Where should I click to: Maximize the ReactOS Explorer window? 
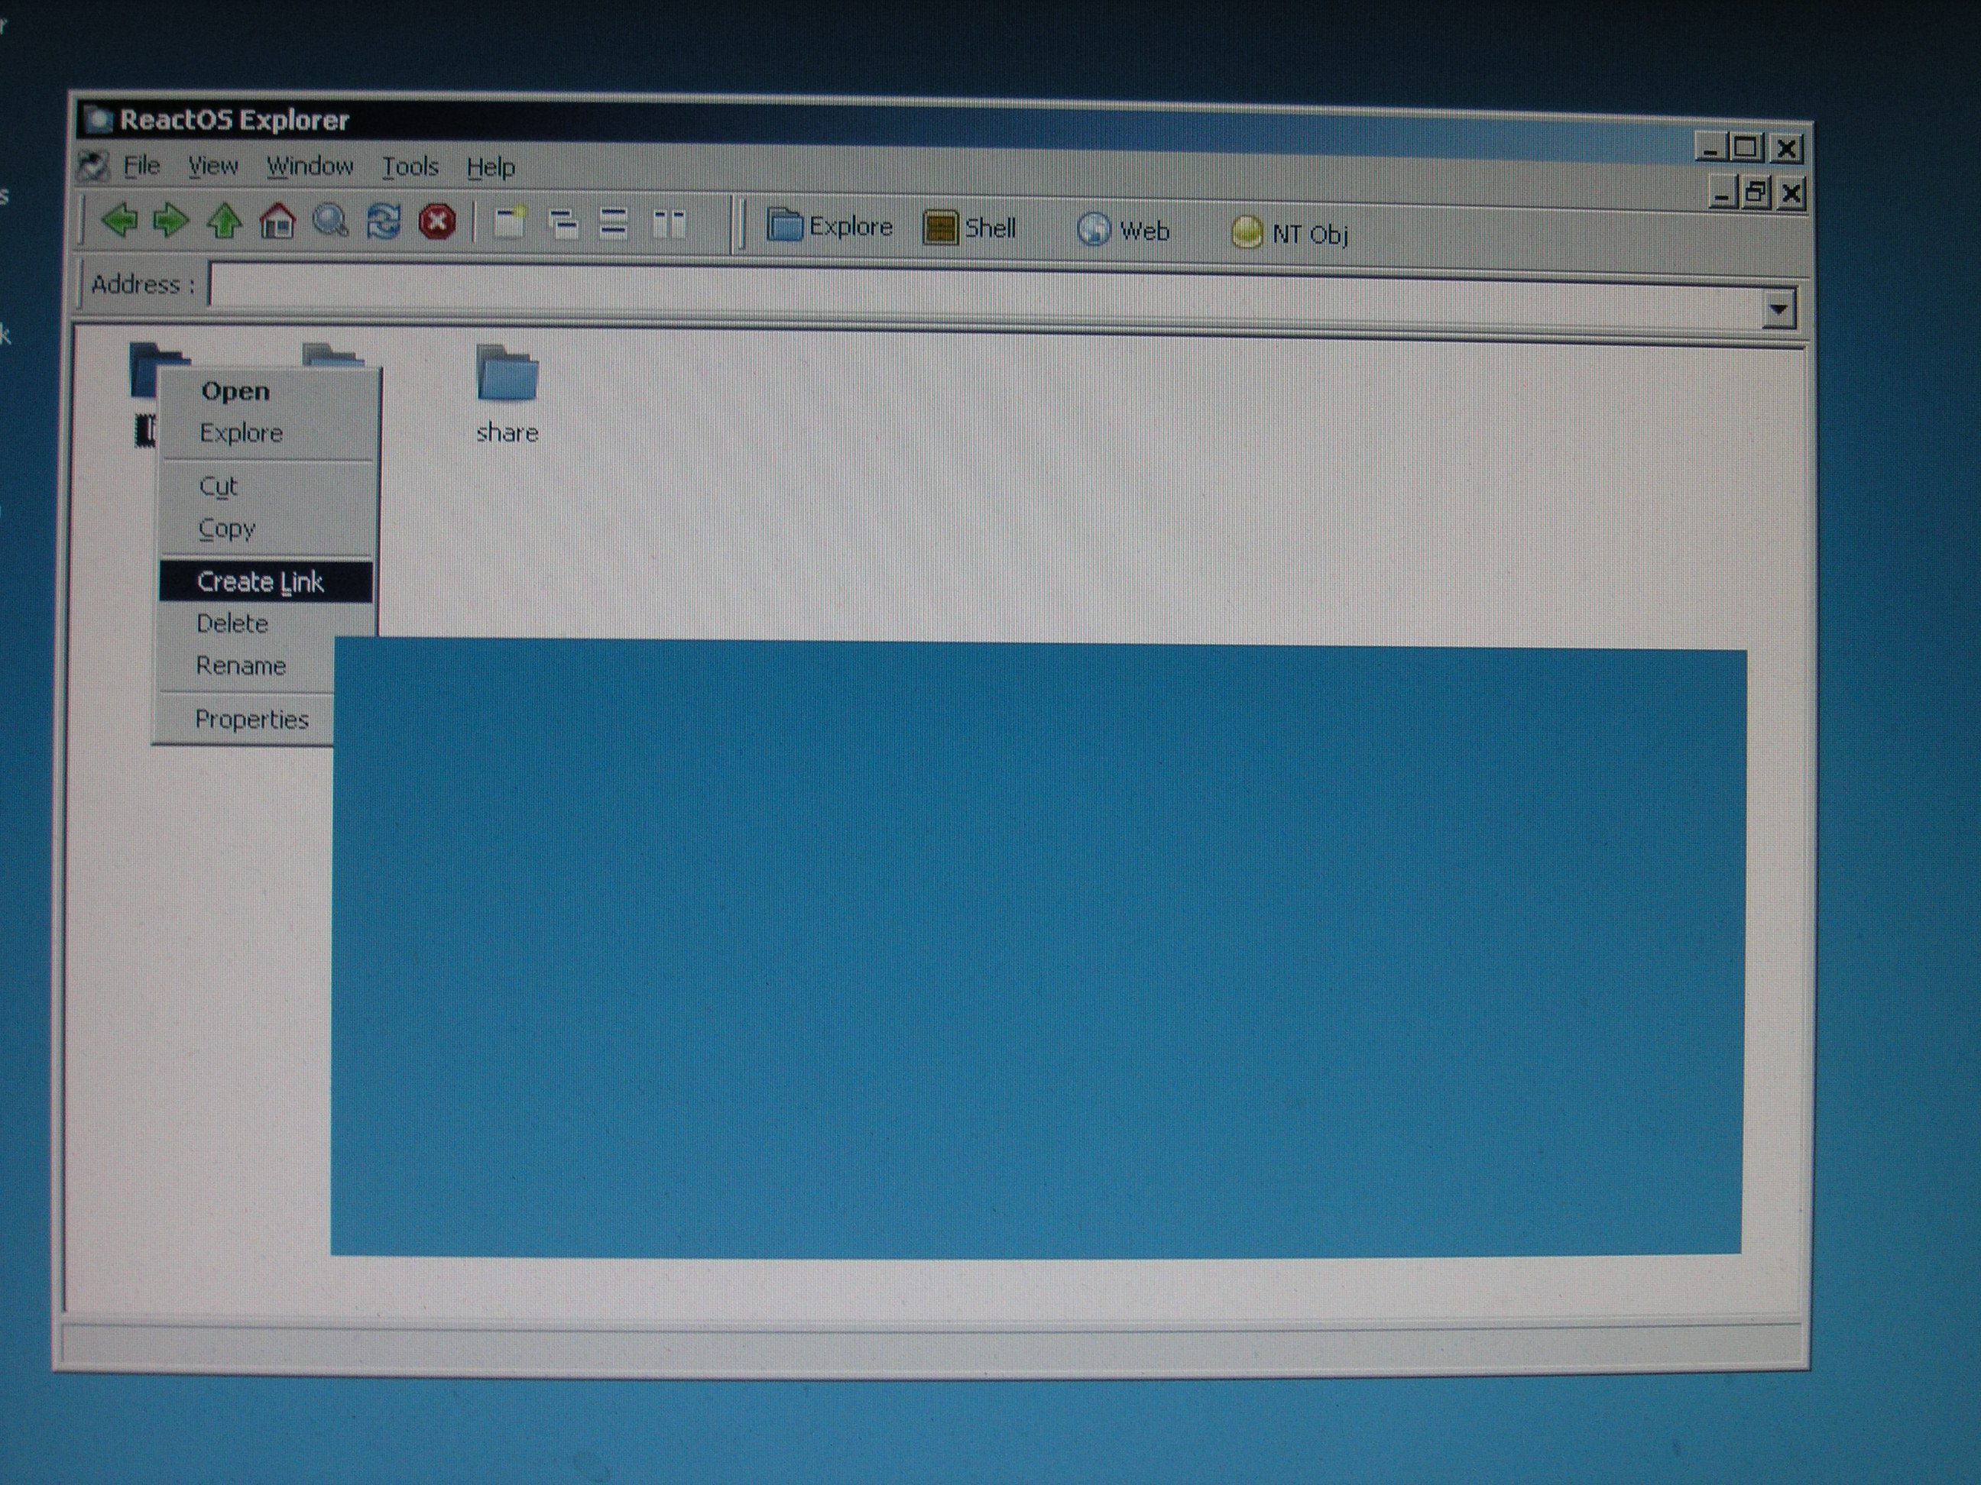coord(1746,147)
